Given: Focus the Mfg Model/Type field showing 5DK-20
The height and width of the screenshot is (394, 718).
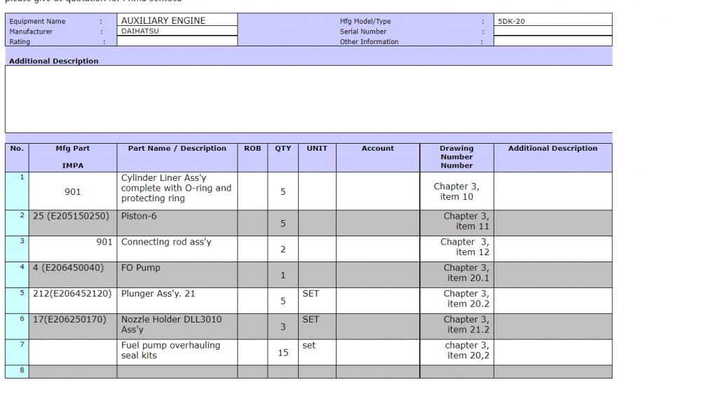Looking at the screenshot, I should (553, 21).
